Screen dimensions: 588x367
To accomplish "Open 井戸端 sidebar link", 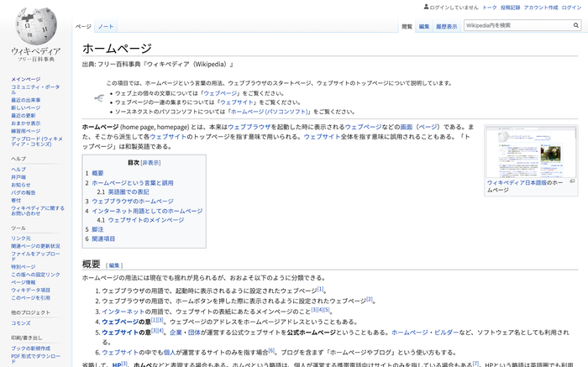I will tap(18, 177).
